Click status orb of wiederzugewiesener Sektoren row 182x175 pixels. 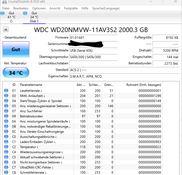[6, 106]
